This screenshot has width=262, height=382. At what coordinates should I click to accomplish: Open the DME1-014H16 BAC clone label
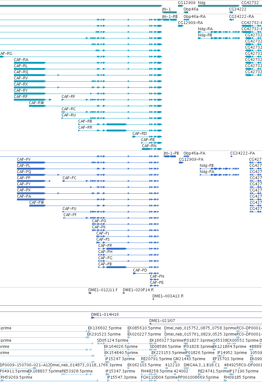tap(105, 315)
